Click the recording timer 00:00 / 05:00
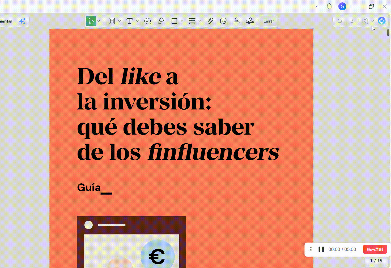 [x=342, y=249]
